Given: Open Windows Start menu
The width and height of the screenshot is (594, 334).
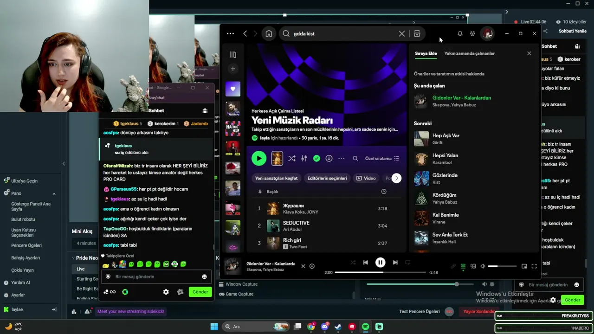Looking at the screenshot, I should pyautogui.click(x=214, y=327).
